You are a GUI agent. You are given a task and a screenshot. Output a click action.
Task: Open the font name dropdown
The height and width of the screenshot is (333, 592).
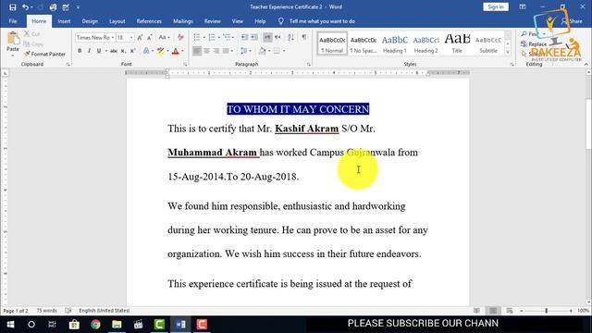(x=113, y=38)
